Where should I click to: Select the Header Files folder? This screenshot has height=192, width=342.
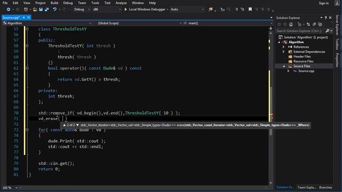302,57
